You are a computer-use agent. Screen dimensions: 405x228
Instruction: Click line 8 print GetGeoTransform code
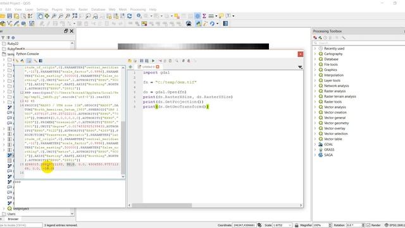pos(176,107)
